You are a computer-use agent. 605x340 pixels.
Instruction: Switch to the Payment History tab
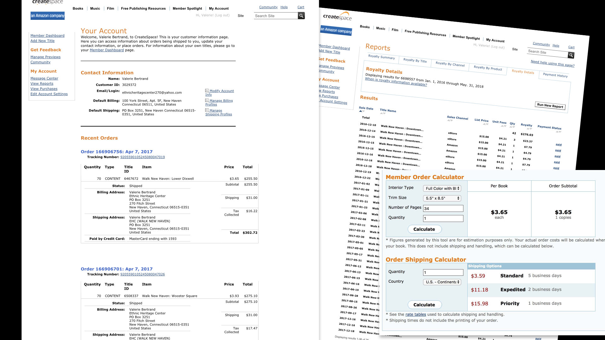point(555,75)
